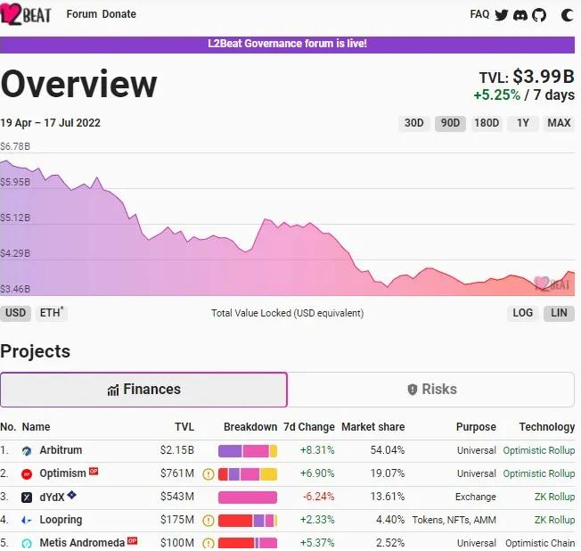
Task: Click the warning icon in Metis Andromeda row
Action: (209, 543)
